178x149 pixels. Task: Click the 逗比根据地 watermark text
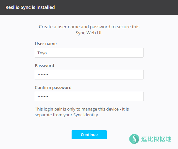(x=156, y=139)
